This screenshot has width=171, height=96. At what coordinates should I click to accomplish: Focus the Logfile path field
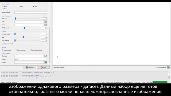(x=29, y=62)
